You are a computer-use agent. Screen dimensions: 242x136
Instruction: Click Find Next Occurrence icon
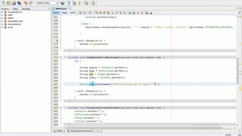(104, 13)
